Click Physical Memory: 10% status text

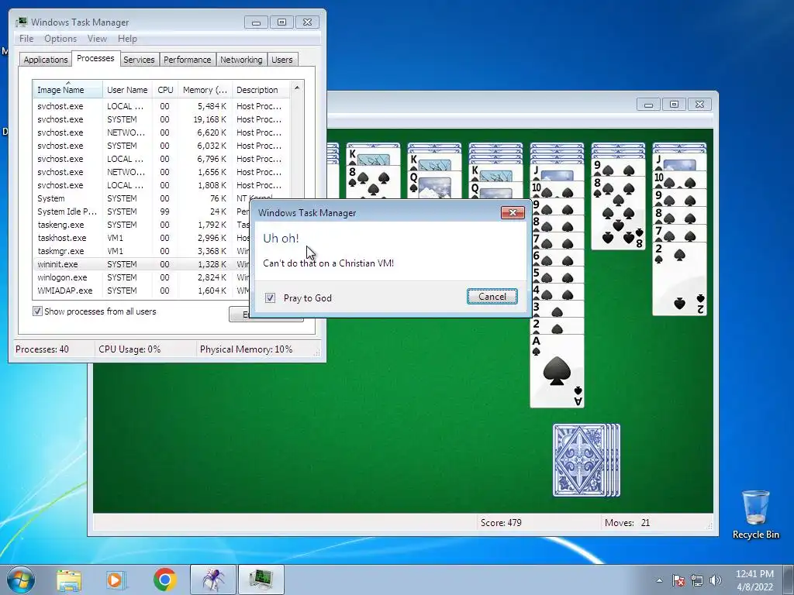click(x=246, y=349)
